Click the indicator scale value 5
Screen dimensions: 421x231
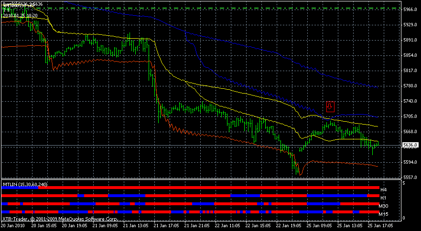pos(404,183)
